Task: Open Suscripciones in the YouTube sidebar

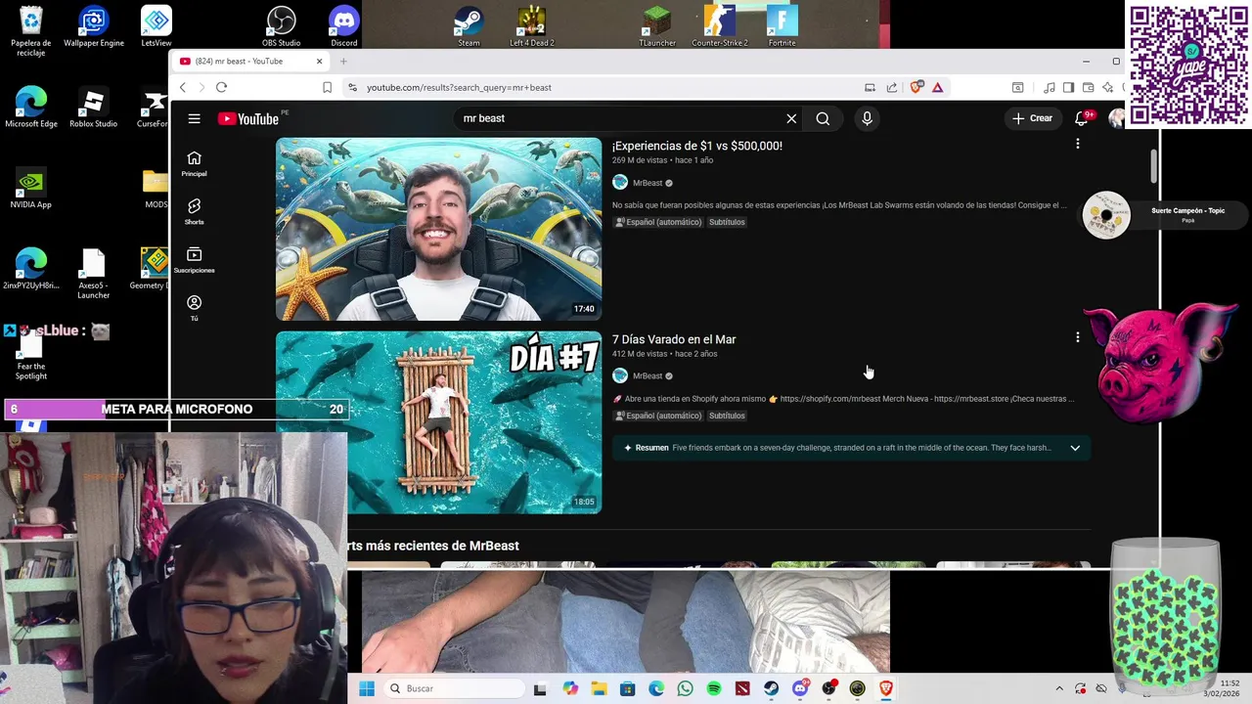Action: [194, 259]
